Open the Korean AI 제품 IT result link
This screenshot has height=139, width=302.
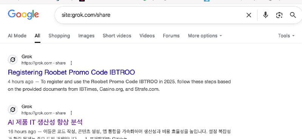point(45,122)
